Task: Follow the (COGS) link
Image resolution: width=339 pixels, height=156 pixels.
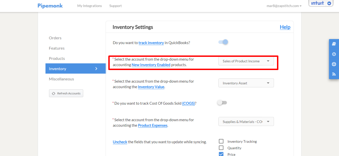Action: 189,103
